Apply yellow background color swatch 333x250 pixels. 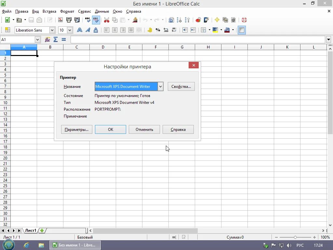215,30
